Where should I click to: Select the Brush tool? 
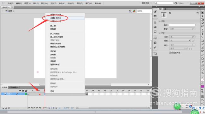(x=202, y=48)
